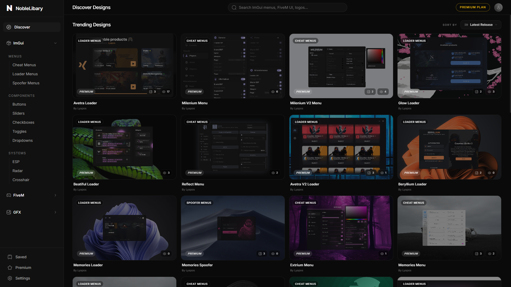Open Settings with the gear icon
The image size is (511, 287).
(10, 278)
